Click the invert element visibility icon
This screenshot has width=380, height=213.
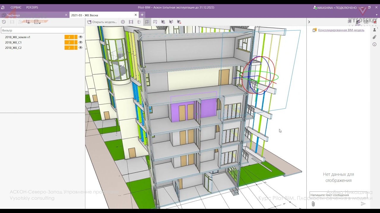click(171, 22)
